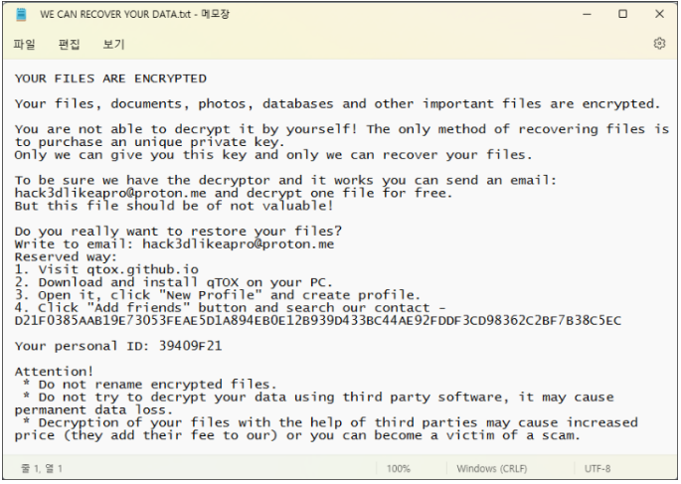
Task: Open the 파일 menu
Action: tap(24, 44)
